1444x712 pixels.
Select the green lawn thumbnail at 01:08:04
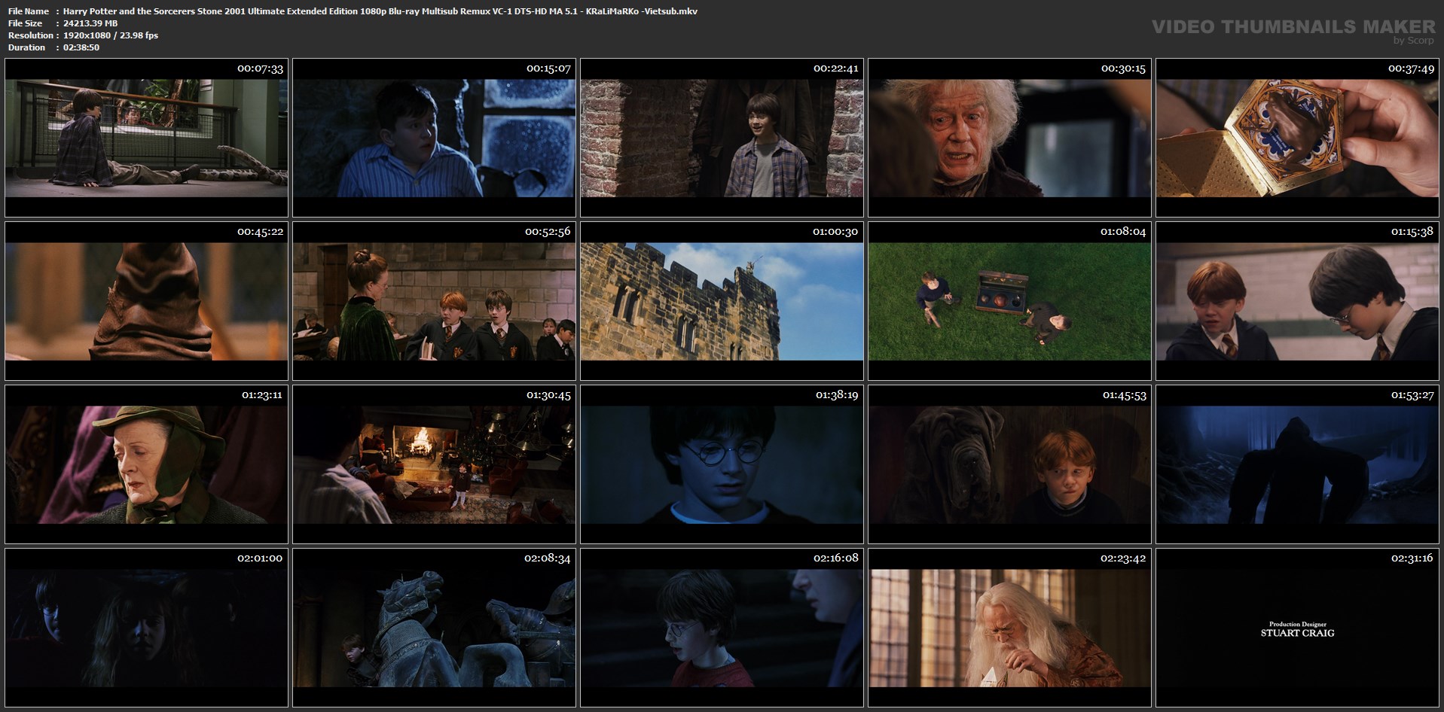(x=1009, y=301)
